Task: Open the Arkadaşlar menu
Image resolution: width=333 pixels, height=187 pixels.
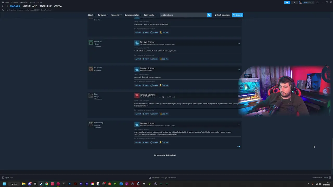Action: [23, 2]
